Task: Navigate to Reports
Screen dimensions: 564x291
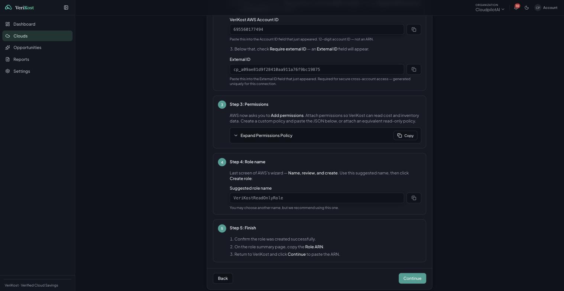Action: click(37, 59)
